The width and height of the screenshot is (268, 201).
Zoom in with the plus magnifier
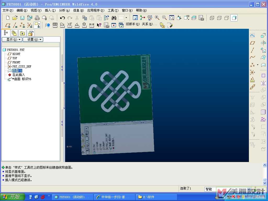point(157,18)
